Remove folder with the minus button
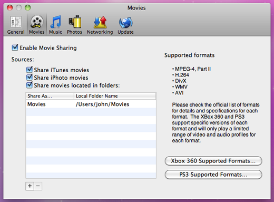274x202 pixels. pos(38,186)
